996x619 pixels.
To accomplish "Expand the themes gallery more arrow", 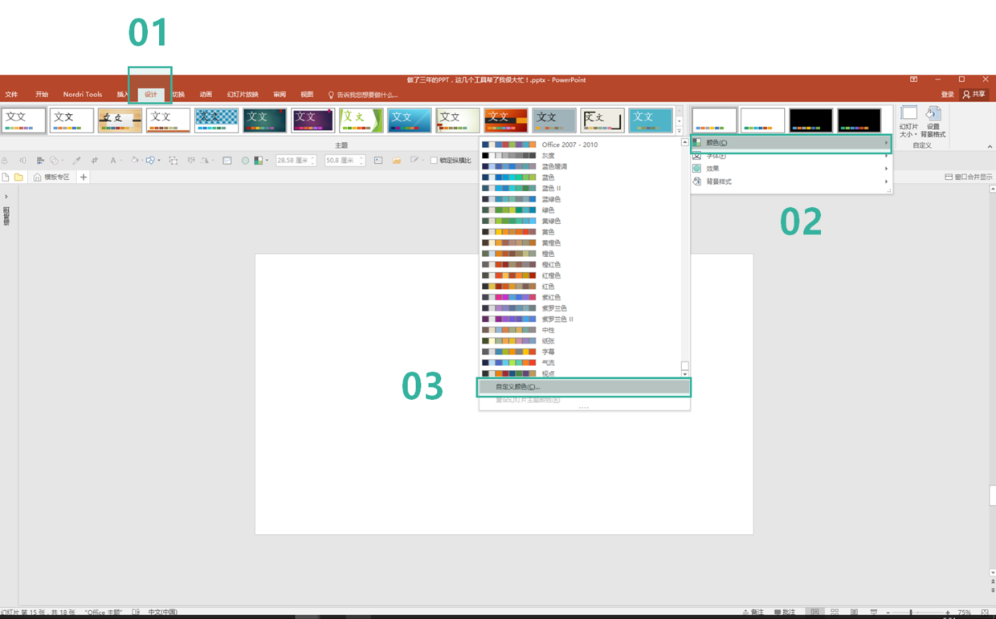I will click(x=680, y=131).
